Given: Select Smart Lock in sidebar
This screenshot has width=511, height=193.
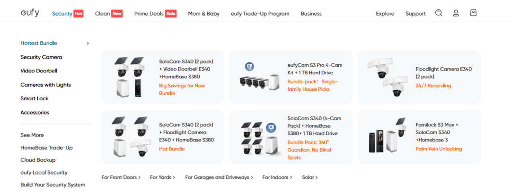Looking at the screenshot, I should tap(34, 98).
